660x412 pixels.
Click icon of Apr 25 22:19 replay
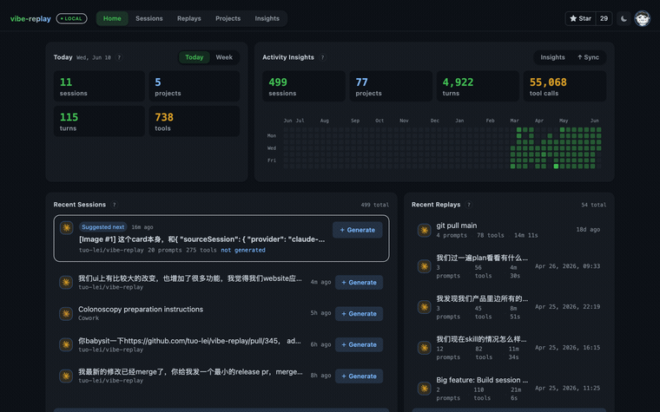tap(424, 307)
